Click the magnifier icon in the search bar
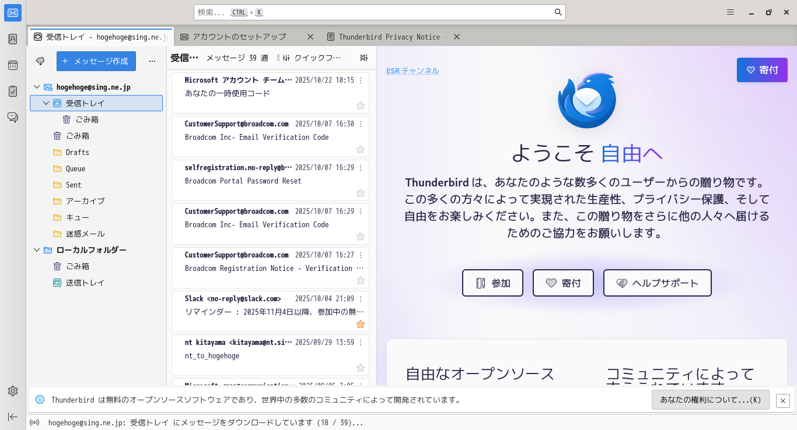Screen dimensions: 797x430 click(x=558, y=12)
